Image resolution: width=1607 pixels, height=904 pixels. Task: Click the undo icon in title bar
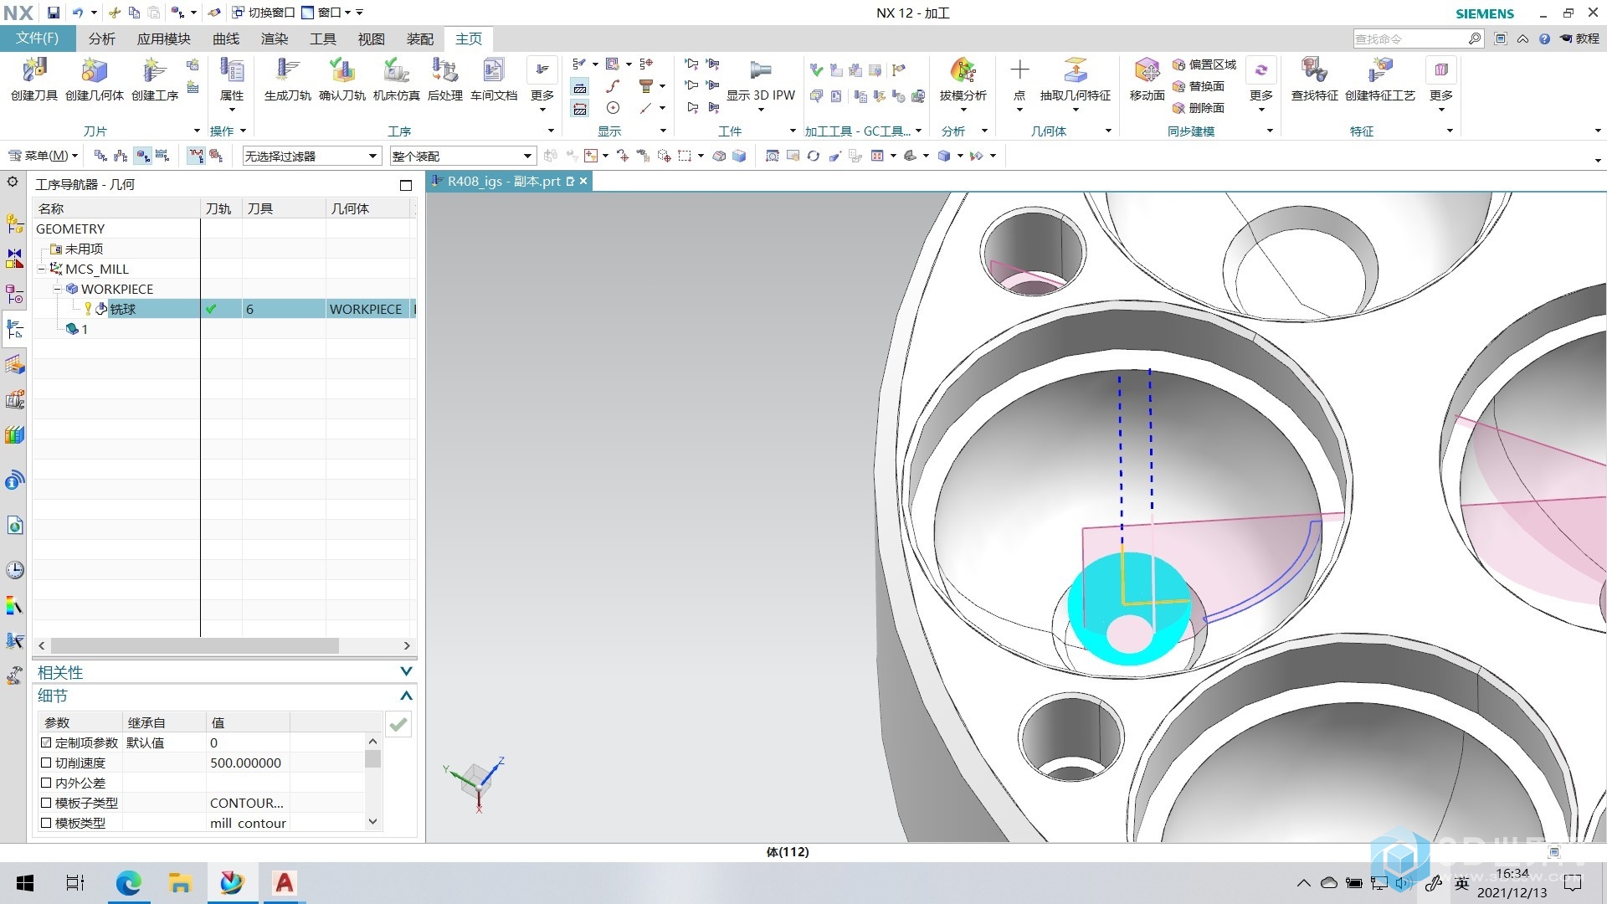point(78,13)
